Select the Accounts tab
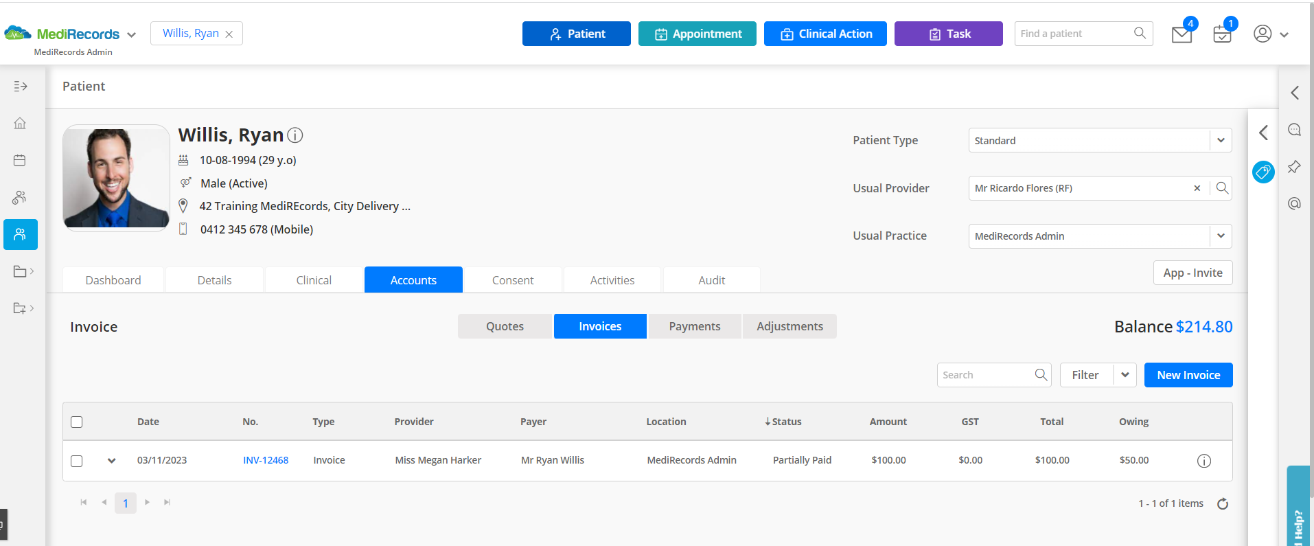Image resolution: width=1314 pixels, height=546 pixels. tap(413, 280)
